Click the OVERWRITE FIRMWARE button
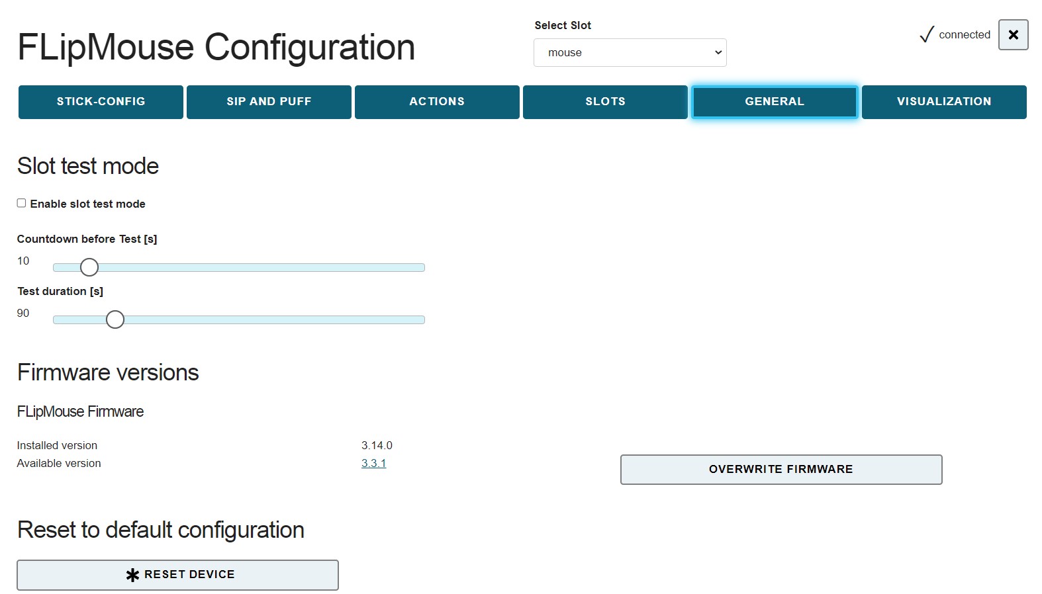1042x594 pixels. (781, 470)
